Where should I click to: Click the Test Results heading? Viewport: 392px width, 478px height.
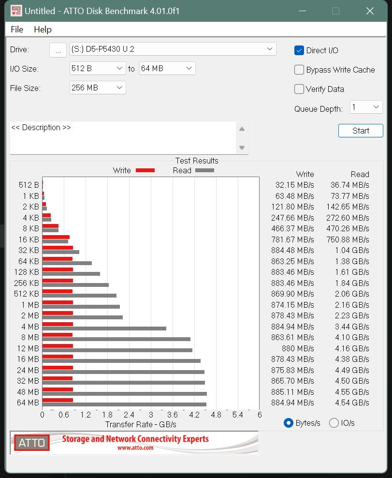click(x=197, y=161)
